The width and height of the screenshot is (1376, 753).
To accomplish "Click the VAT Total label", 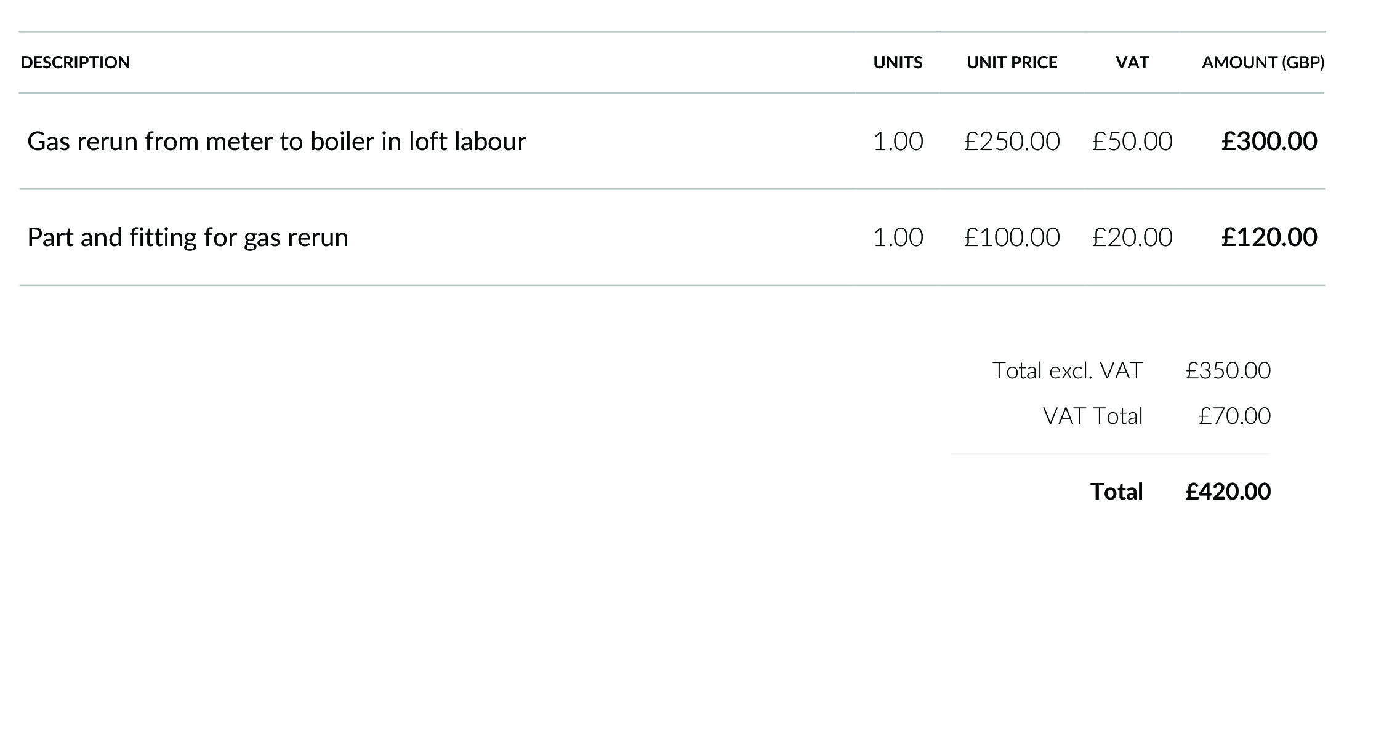I will [x=1092, y=416].
